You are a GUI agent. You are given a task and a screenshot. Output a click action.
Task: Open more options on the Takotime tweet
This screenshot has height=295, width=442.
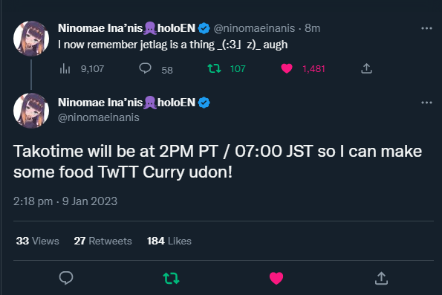[x=426, y=103]
